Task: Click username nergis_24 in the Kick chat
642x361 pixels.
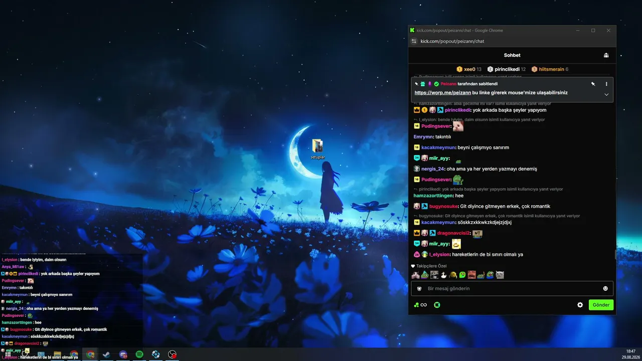Action: (x=433, y=169)
